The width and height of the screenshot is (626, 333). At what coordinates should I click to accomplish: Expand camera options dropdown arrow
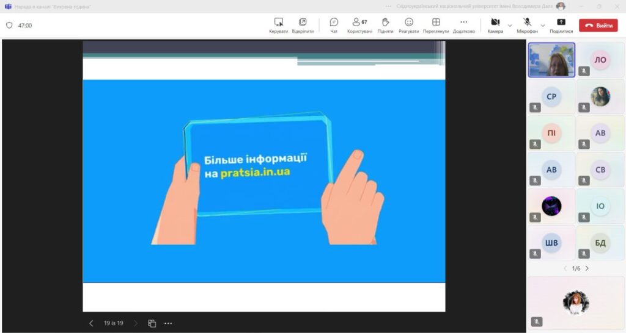[510, 26]
